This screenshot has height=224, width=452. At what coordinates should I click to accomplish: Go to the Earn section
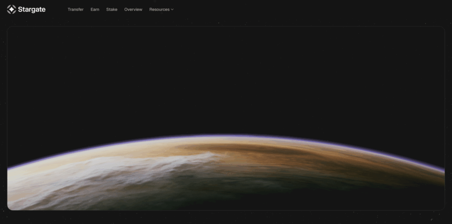click(x=95, y=9)
